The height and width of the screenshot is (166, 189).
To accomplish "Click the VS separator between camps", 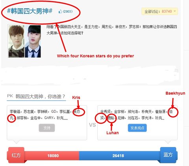I will (93, 125).
